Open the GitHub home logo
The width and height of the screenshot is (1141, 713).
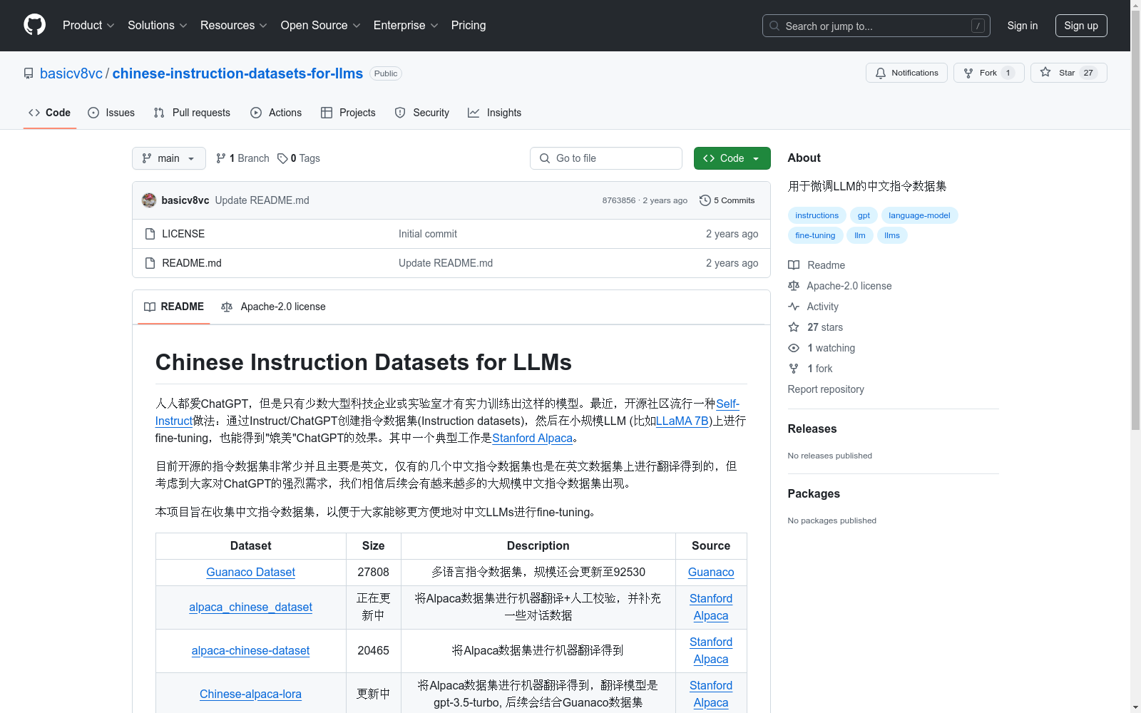click(34, 25)
